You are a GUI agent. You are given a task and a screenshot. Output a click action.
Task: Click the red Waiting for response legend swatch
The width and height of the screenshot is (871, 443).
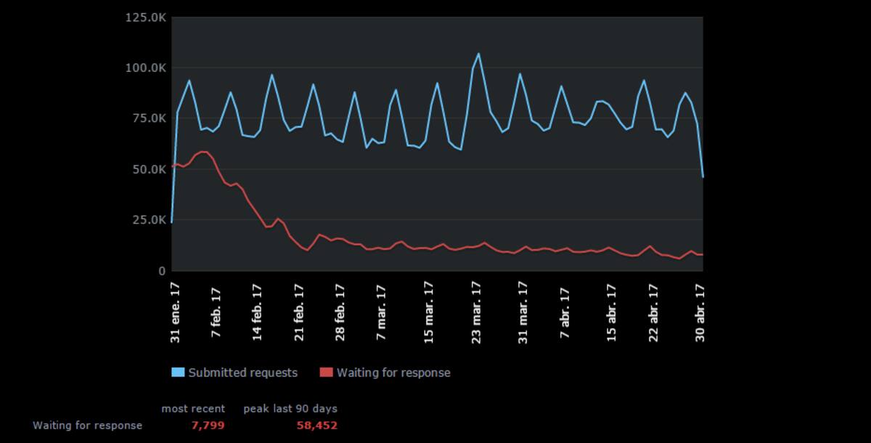(x=326, y=373)
